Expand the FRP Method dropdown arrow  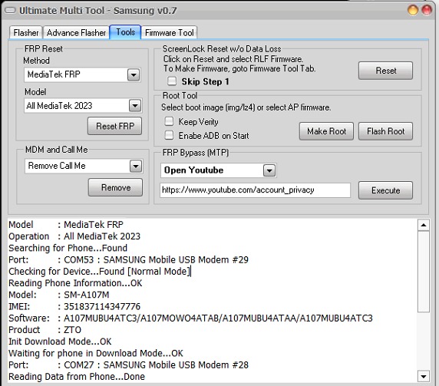click(x=134, y=74)
